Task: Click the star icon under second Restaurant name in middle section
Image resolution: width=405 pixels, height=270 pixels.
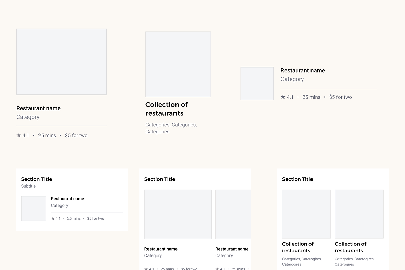Action: point(217,269)
